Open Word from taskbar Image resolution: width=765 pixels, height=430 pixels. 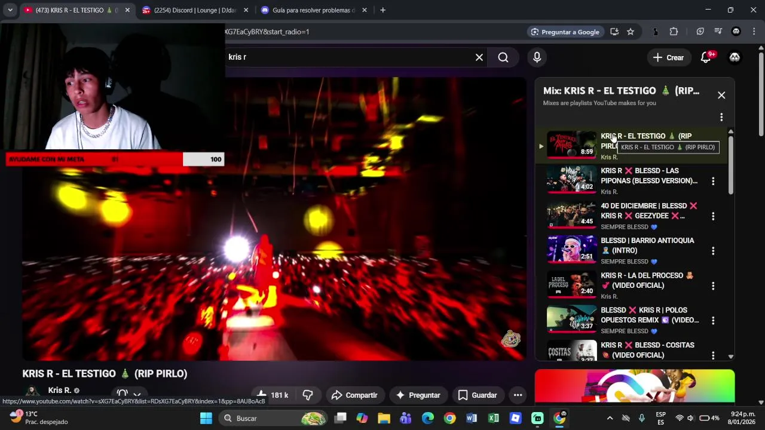tap(472, 418)
